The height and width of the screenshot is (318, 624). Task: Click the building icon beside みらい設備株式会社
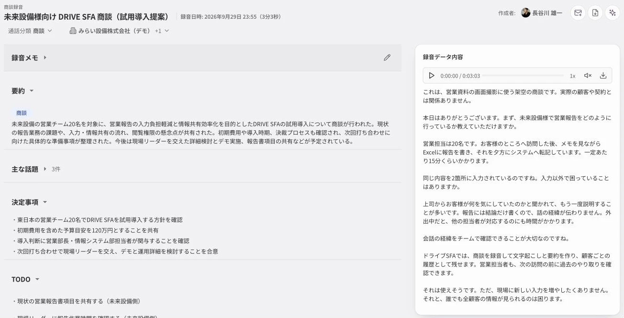point(73,31)
